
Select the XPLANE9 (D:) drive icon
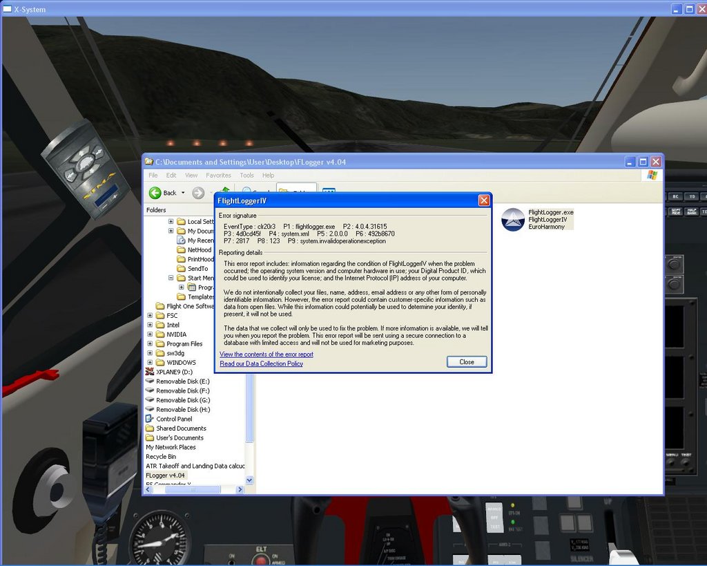tap(150, 372)
